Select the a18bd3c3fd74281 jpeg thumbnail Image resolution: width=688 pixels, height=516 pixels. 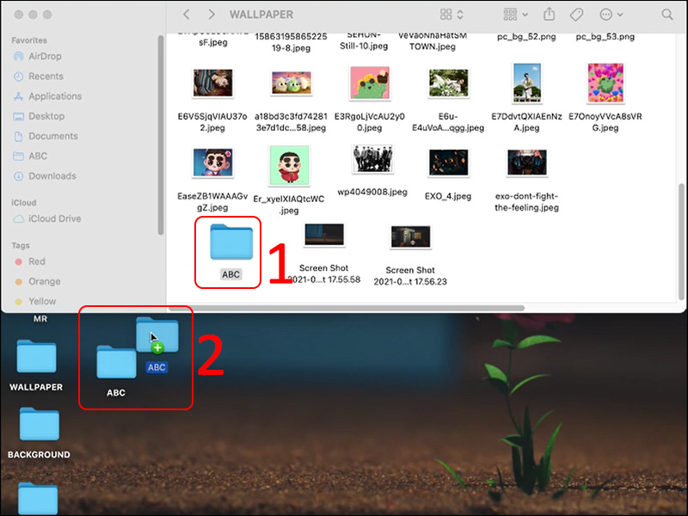[292, 83]
